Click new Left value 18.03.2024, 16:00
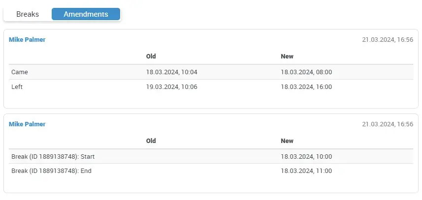Screen dimensions: 422x200 pos(306,87)
